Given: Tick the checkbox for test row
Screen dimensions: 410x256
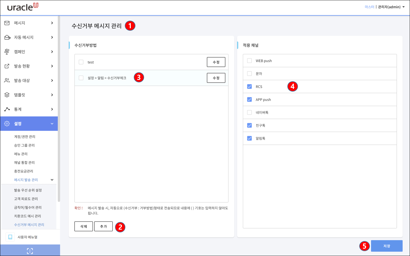Looking at the screenshot, I should click(x=81, y=62).
